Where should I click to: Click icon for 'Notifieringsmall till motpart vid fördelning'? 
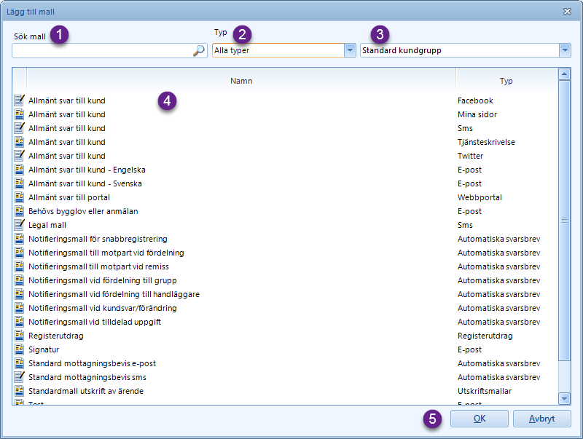[20, 252]
